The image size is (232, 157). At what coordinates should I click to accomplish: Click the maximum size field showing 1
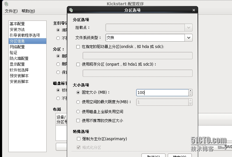point(162,102)
